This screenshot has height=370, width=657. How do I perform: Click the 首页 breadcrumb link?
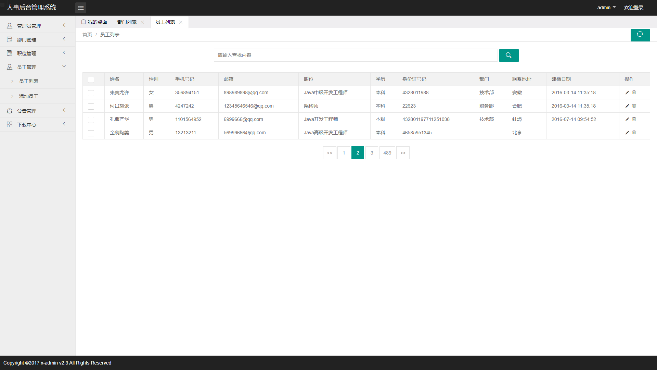87,35
